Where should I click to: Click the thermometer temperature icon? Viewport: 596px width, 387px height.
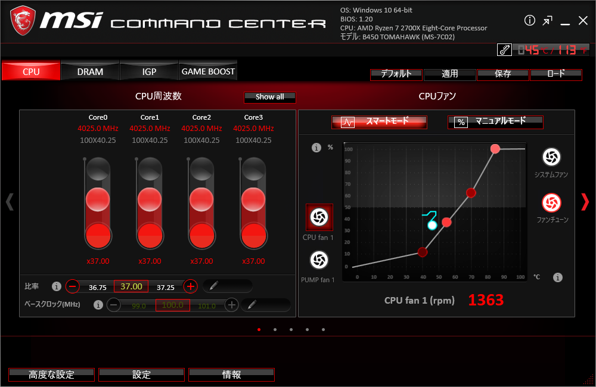coord(504,50)
